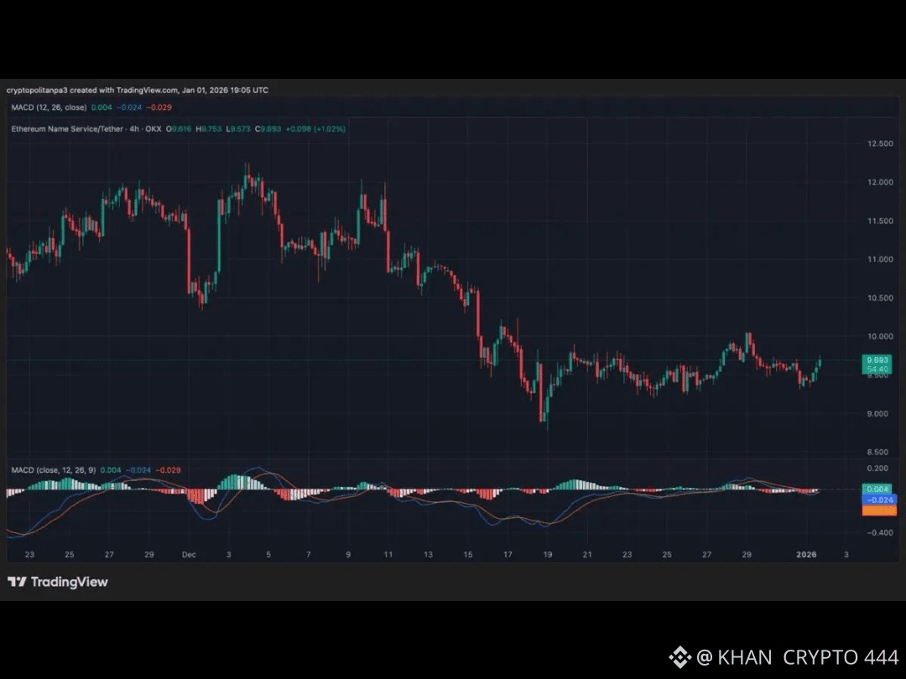Select the 'MACD (close, 12, 26, 9)' pane legend
This screenshot has width=906, height=679.
tap(54, 470)
